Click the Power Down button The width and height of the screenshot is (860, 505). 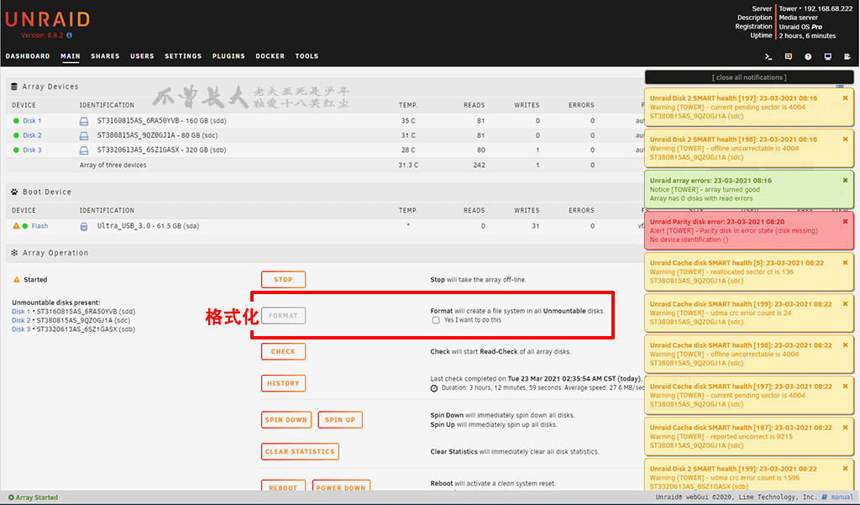point(341,487)
